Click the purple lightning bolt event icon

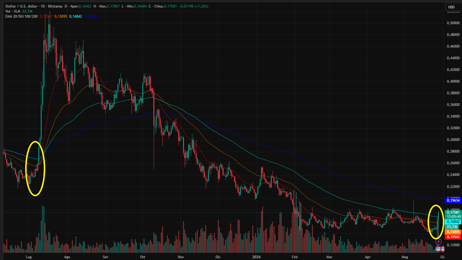(x=438, y=242)
